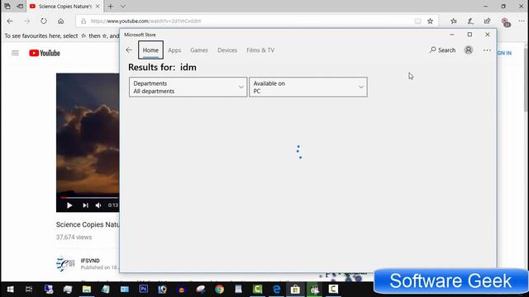Expand the Departments filter dropdown
Viewport: 529px width, 297px height.
coord(188,87)
